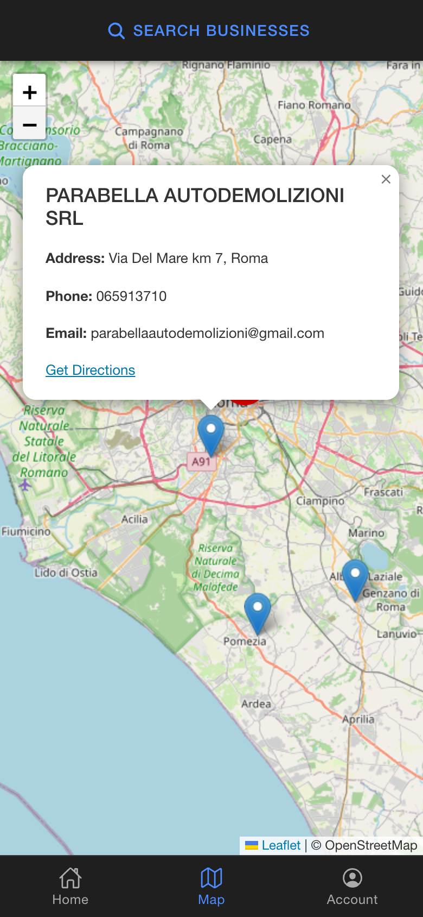Open the Account tab
The image size is (423, 917).
click(352, 886)
